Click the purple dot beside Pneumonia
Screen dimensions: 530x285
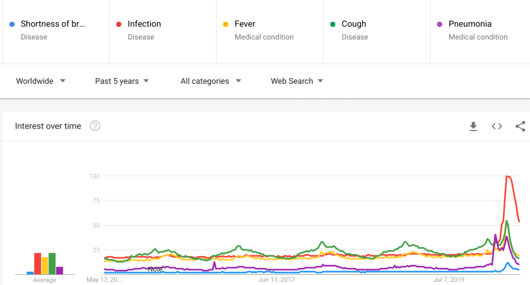coord(440,25)
